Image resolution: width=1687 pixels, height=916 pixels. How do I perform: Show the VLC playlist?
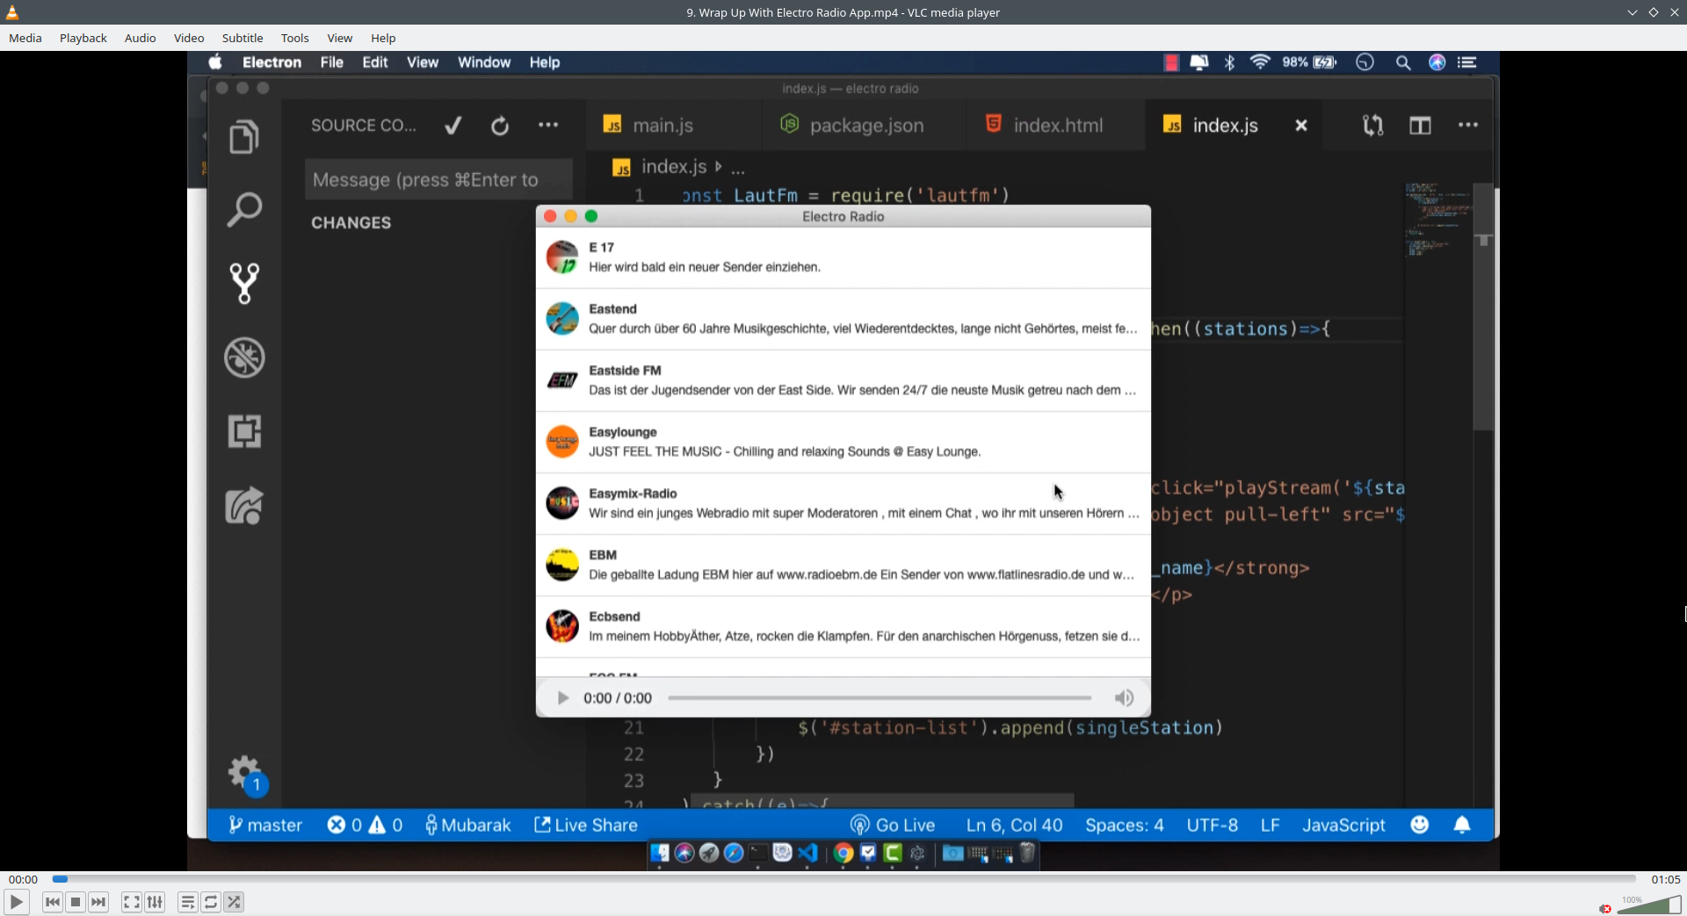tap(187, 902)
